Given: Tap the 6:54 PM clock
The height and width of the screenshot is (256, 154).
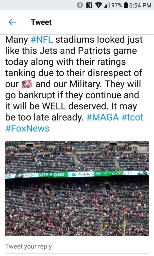Looking at the screenshot, I should 140,5.
